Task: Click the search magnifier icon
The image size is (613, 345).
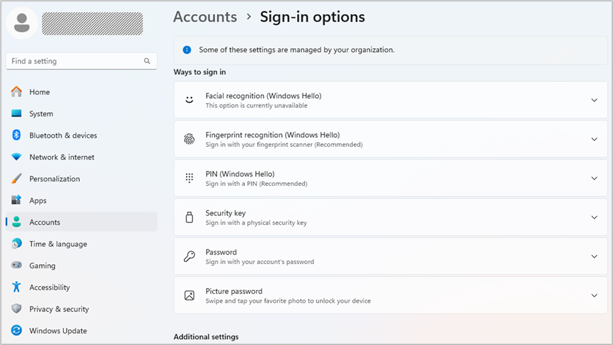Action: pos(147,61)
